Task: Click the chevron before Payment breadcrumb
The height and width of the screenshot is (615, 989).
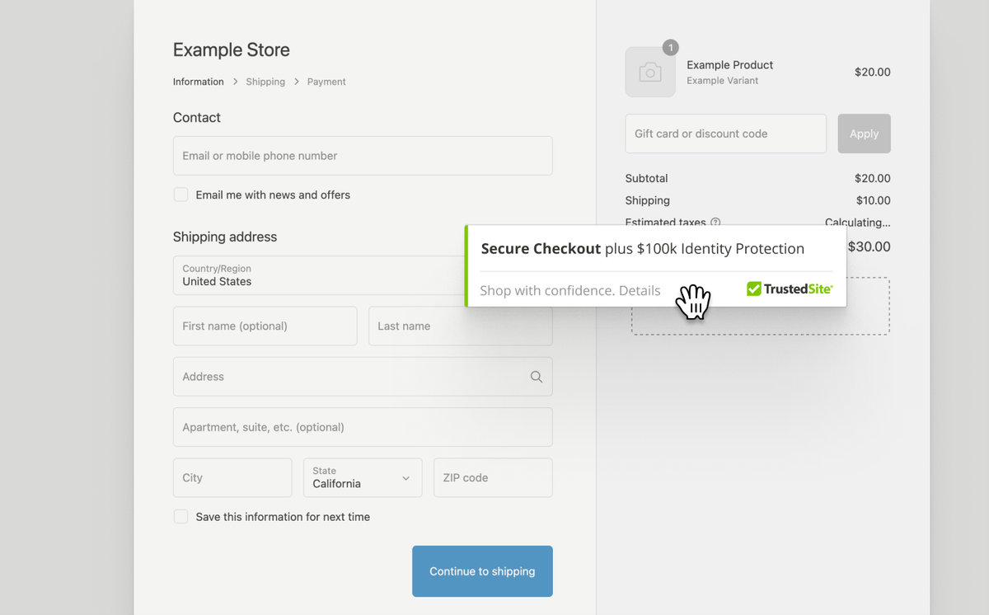Action: coord(297,82)
